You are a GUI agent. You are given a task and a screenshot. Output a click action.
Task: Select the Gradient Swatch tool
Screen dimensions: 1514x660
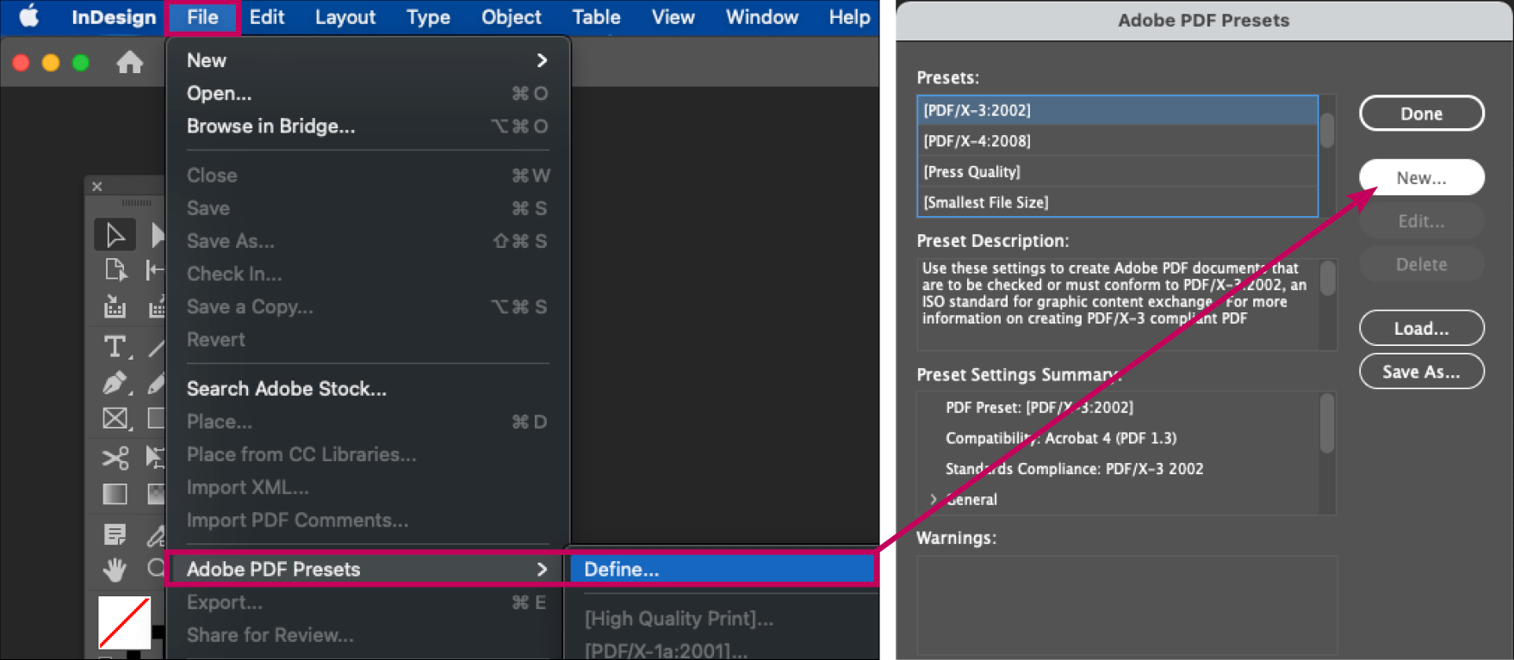tap(115, 494)
